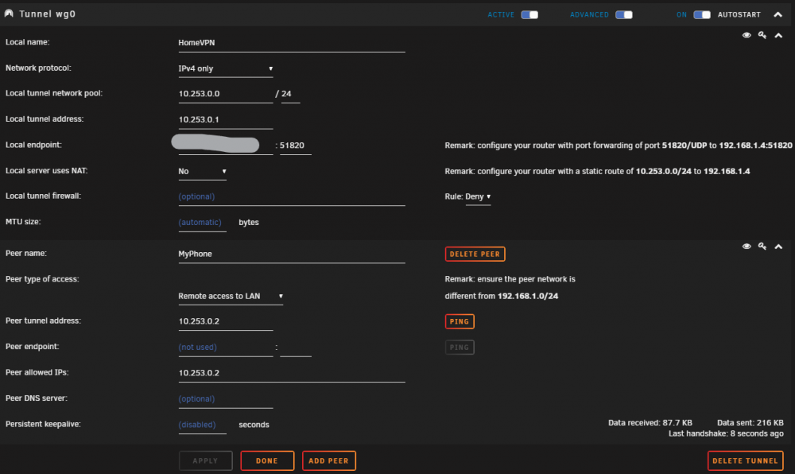Open Local server uses NAT dropdown
The image size is (795, 474).
point(202,171)
